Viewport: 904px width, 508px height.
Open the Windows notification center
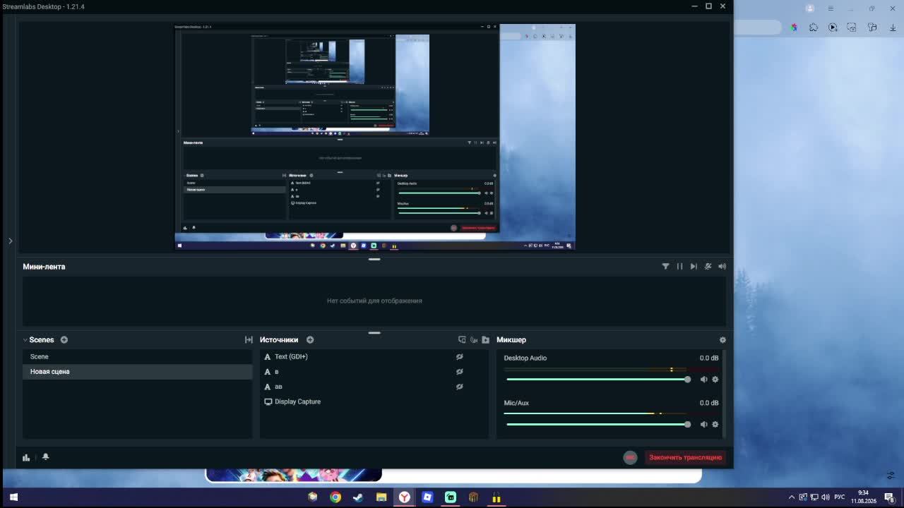point(889,497)
